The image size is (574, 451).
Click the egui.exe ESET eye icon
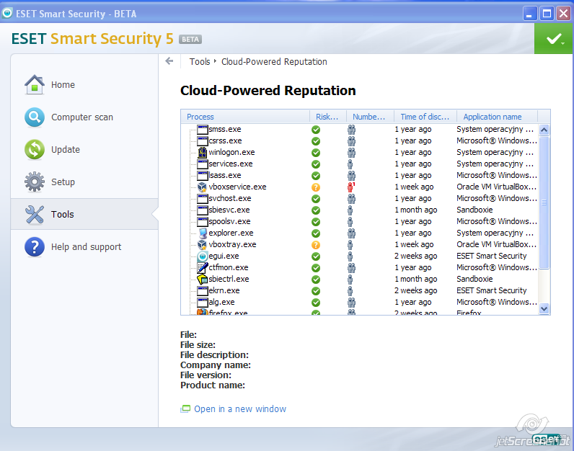(202, 256)
